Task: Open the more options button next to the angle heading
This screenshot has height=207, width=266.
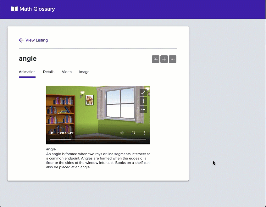Action: point(173,59)
